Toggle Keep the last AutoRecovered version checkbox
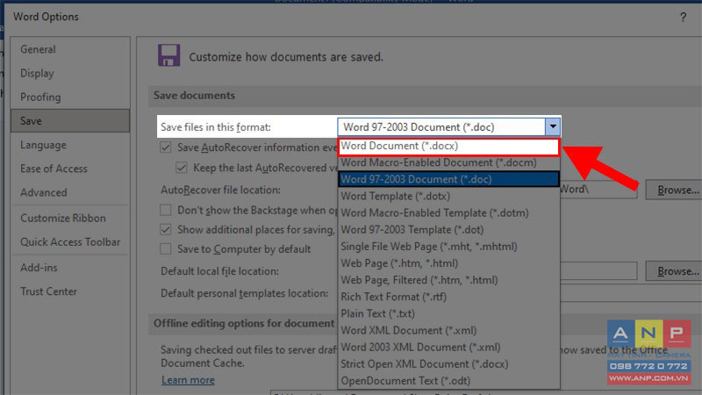 [182, 168]
